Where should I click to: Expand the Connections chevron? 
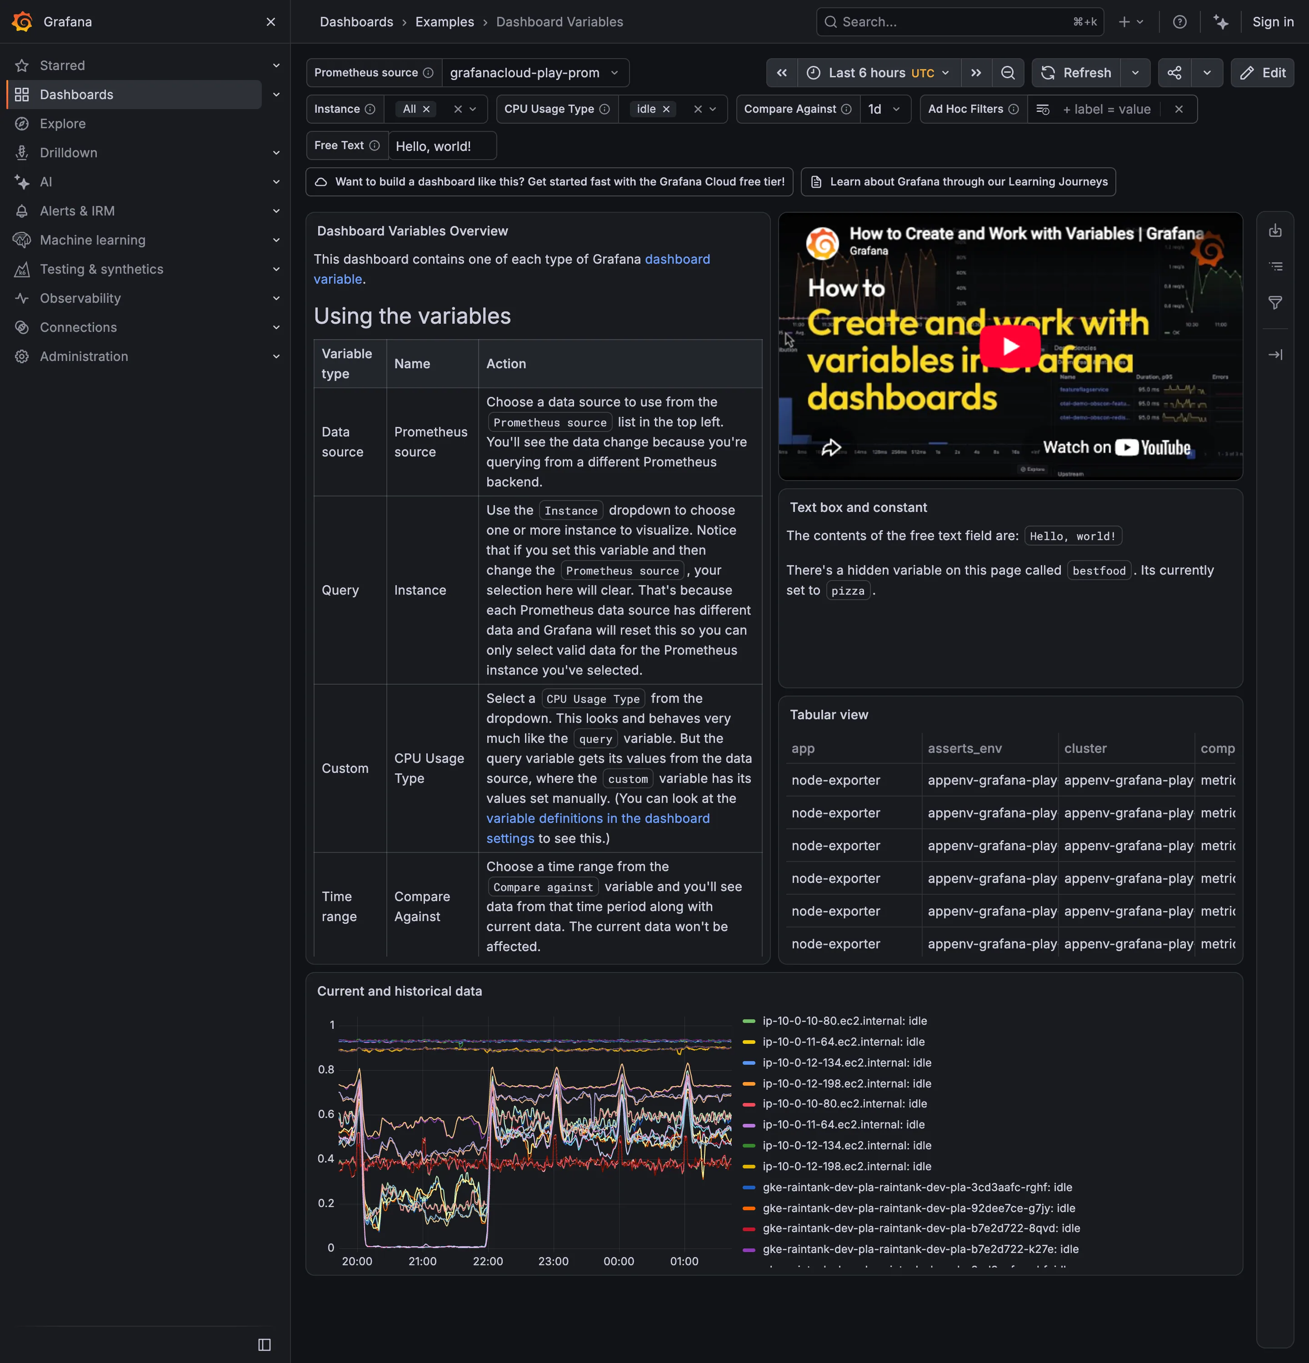point(276,327)
